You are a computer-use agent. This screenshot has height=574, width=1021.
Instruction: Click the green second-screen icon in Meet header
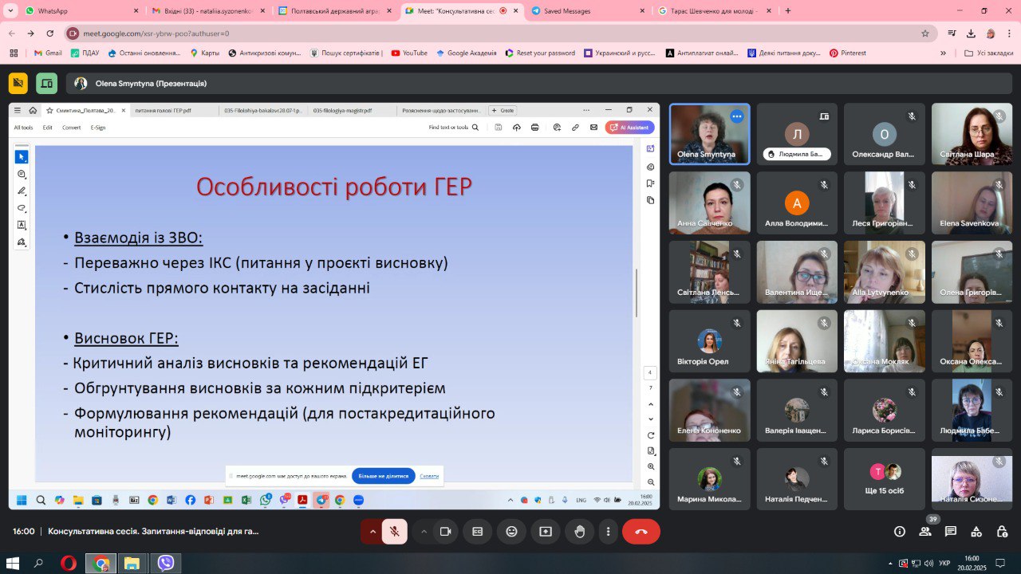point(47,83)
